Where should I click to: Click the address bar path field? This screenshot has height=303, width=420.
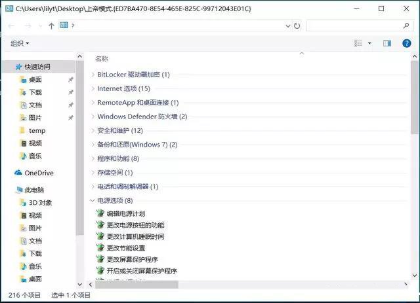point(179,26)
